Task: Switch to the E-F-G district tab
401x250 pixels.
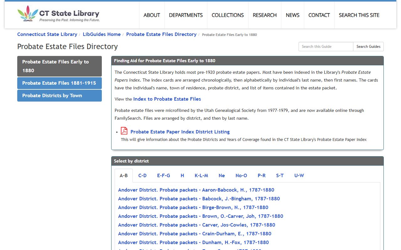Action: coord(164,176)
